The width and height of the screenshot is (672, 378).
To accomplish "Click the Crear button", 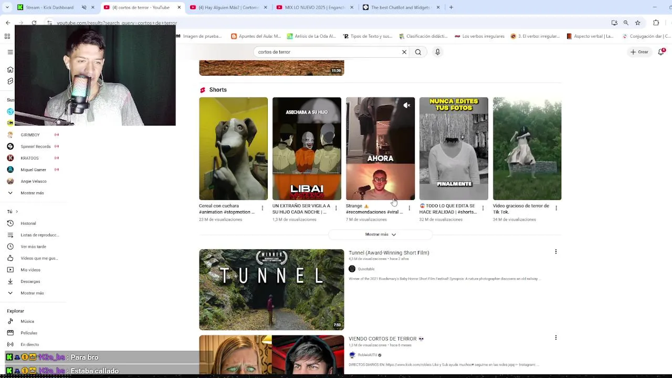I will pos(640,52).
